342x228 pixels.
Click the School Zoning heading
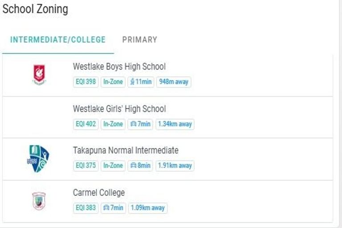click(35, 9)
